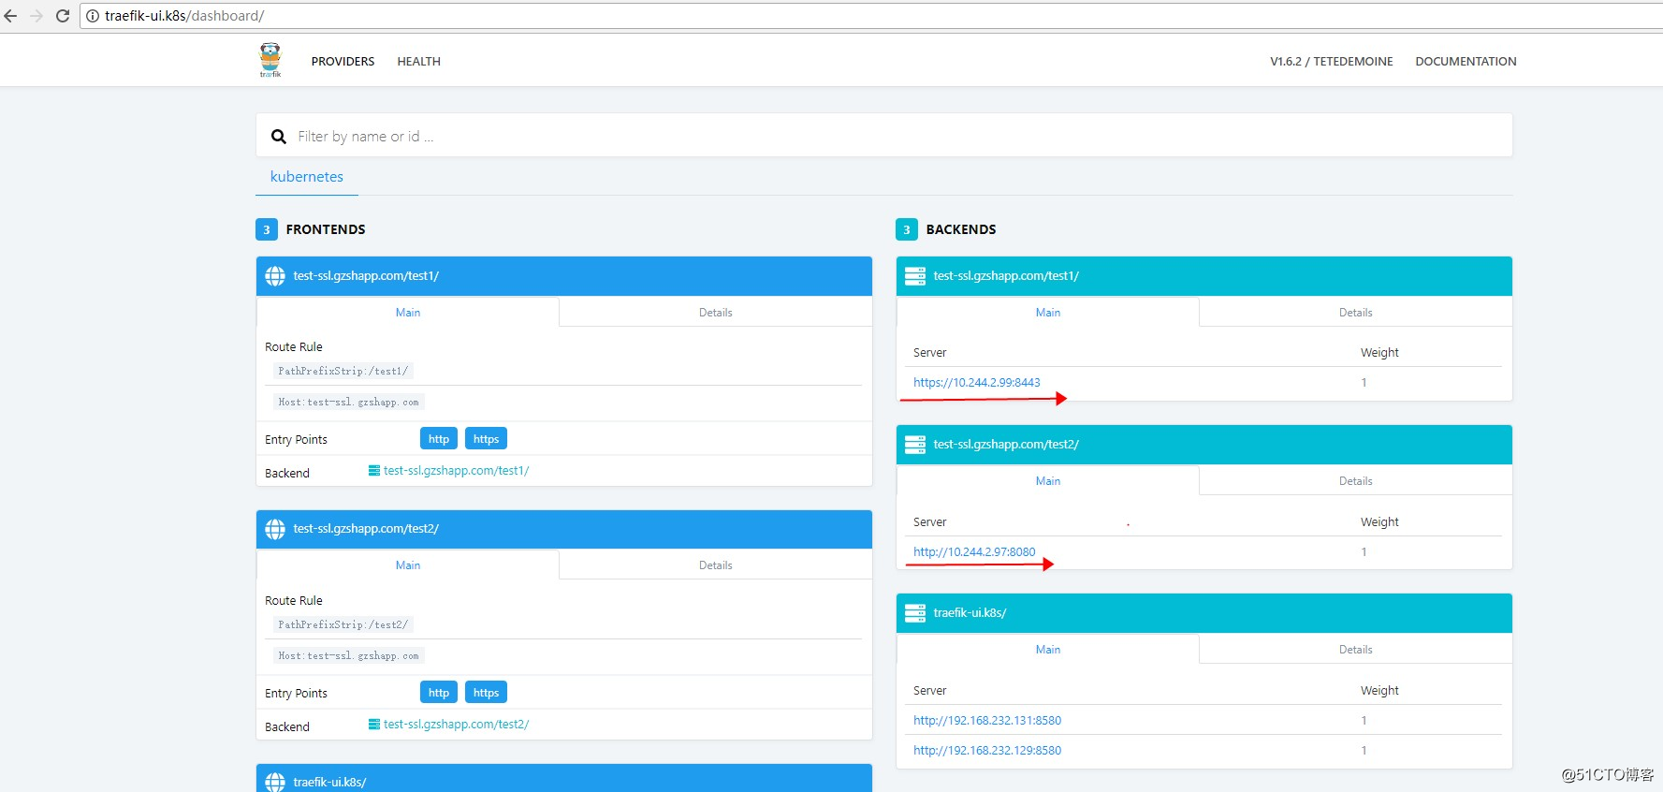This screenshot has width=1663, height=792.
Task: Click the search magnifier icon
Action: (279, 137)
